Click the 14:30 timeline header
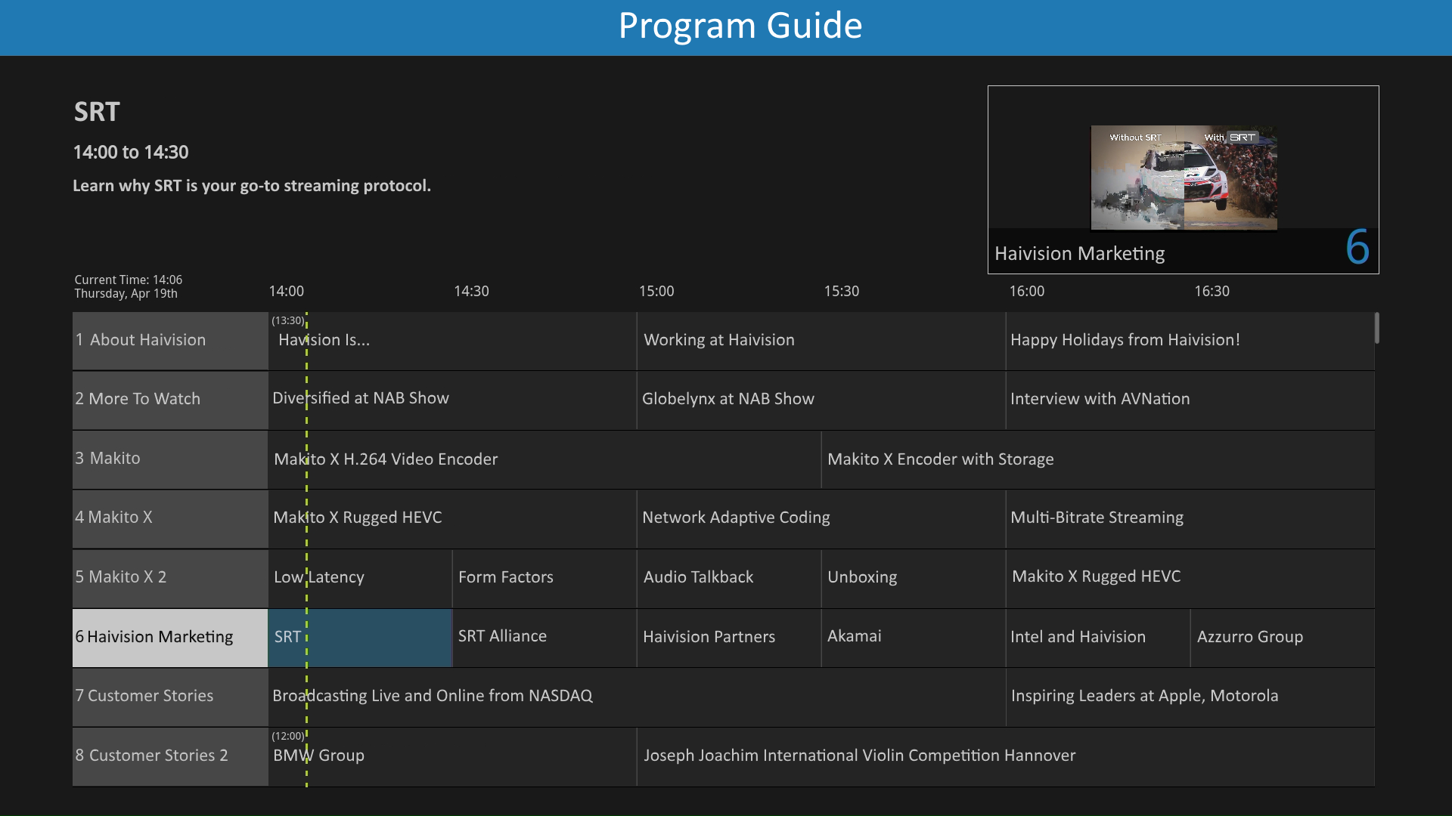The image size is (1452, 816). point(471,290)
